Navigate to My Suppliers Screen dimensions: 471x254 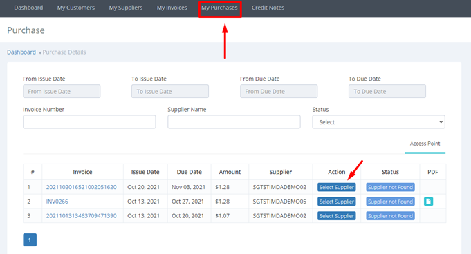(126, 8)
